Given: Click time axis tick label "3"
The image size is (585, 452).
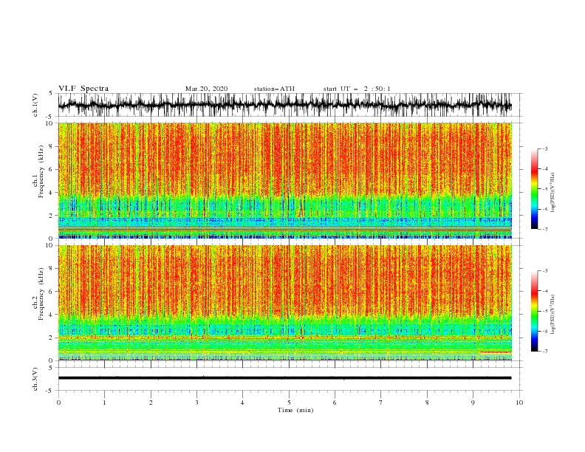Looking at the screenshot, I should [x=196, y=403].
